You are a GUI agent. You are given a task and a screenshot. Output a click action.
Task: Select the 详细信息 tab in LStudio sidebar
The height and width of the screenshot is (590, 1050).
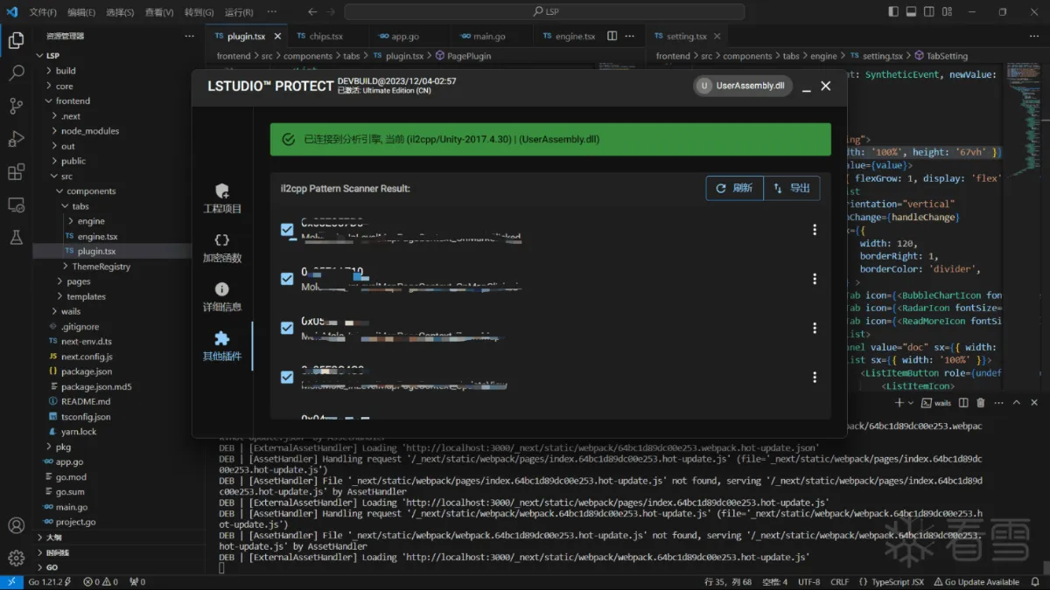pos(222,297)
